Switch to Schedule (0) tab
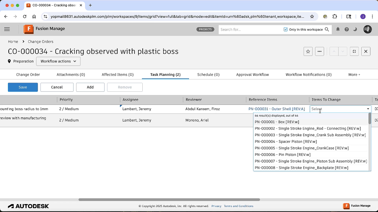 coord(208,75)
